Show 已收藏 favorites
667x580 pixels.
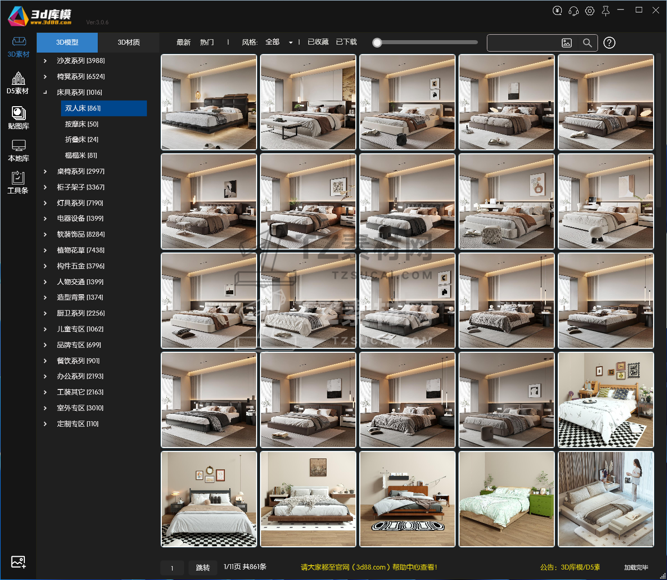point(318,42)
